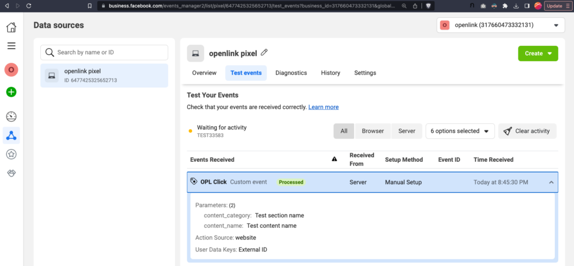The height and width of the screenshot is (266, 574).
Task: Share page using the share icon
Action: [415, 6]
